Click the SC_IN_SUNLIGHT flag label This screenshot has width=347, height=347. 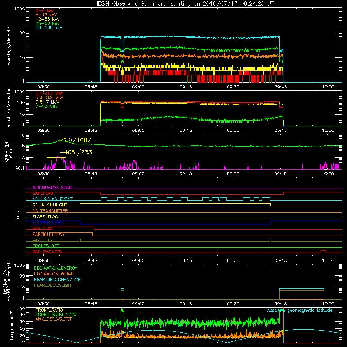50,205
